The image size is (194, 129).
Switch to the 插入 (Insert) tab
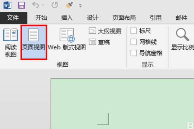point(67,18)
